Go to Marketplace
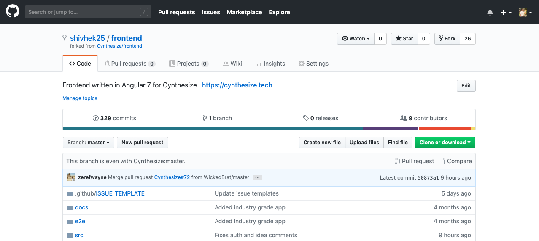539x241 pixels. [x=244, y=12]
